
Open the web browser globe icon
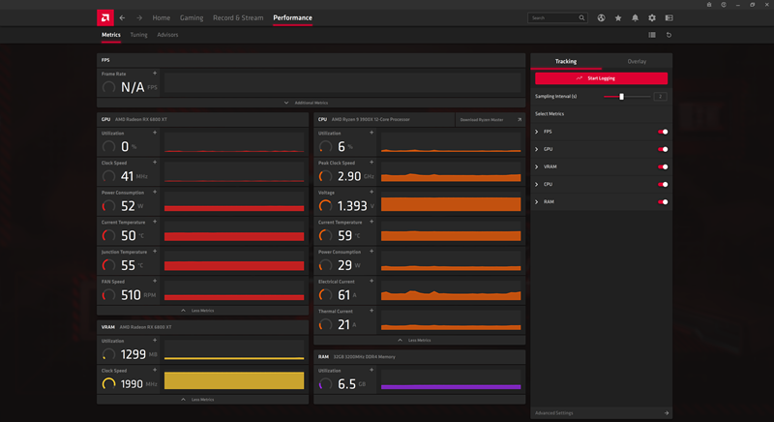coord(601,17)
